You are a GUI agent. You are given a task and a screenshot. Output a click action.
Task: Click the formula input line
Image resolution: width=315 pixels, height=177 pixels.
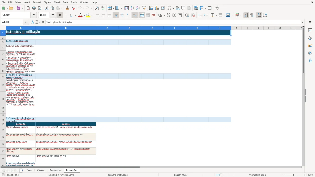173,22
